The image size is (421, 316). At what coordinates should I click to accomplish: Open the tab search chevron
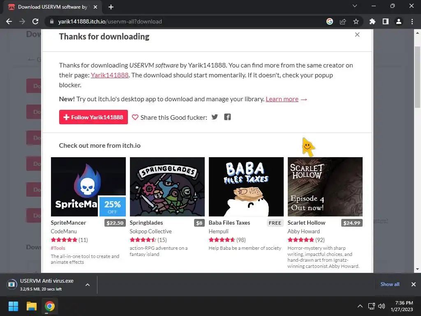(355, 6)
